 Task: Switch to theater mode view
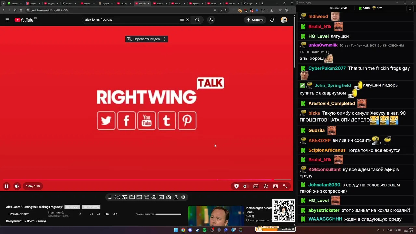[x=275, y=186]
